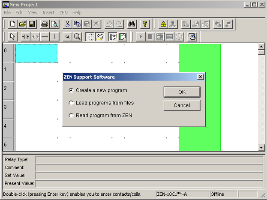
Task: Click the list table icon left of clock
Action: (x=169, y=36)
